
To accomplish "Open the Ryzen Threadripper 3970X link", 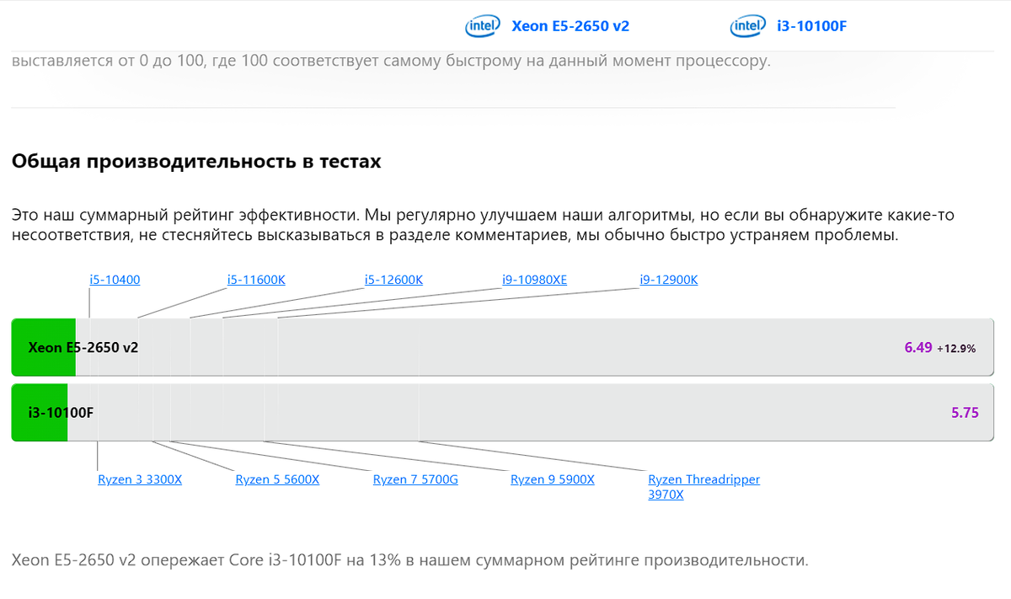I will point(703,487).
